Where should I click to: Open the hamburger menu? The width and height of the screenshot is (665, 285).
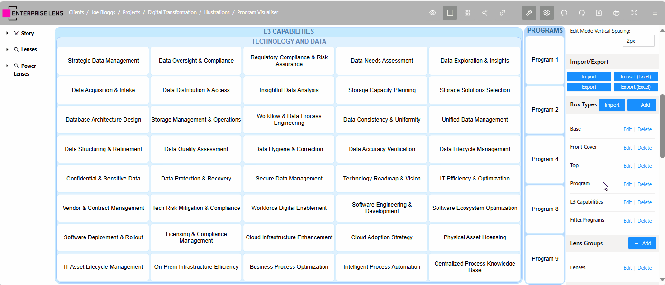click(x=655, y=13)
